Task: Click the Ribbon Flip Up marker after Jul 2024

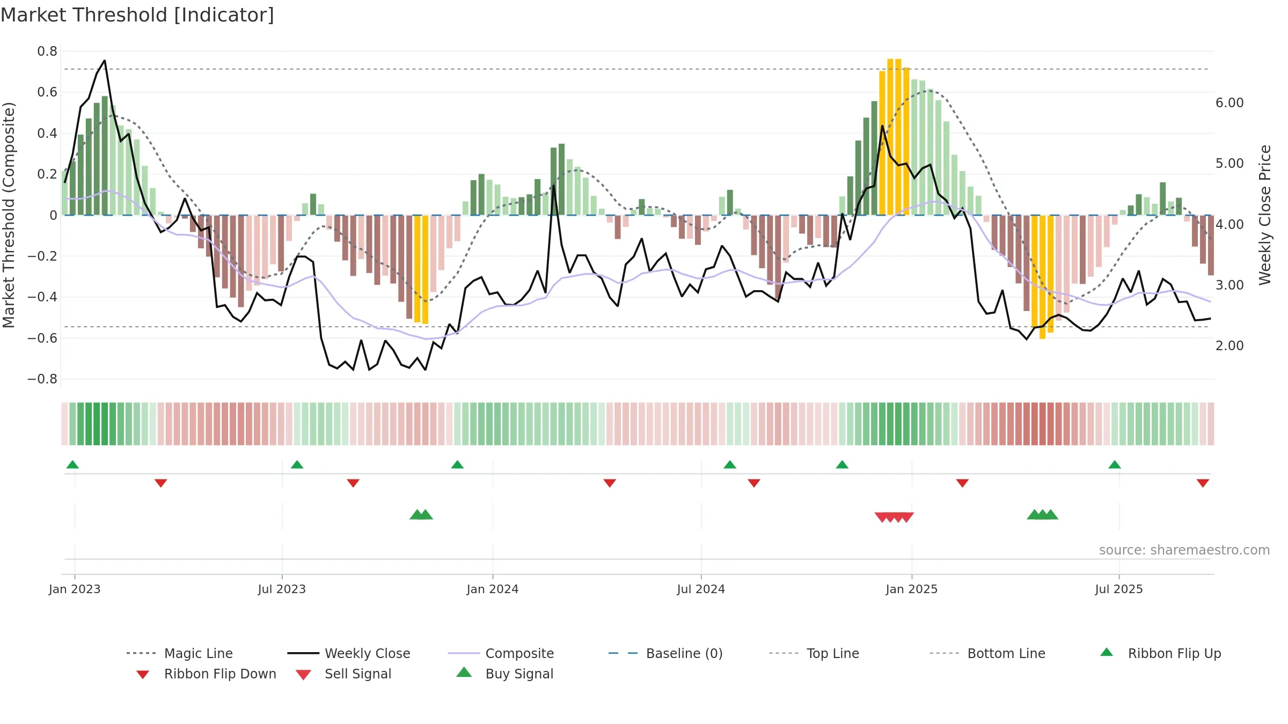Action: tap(730, 464)
